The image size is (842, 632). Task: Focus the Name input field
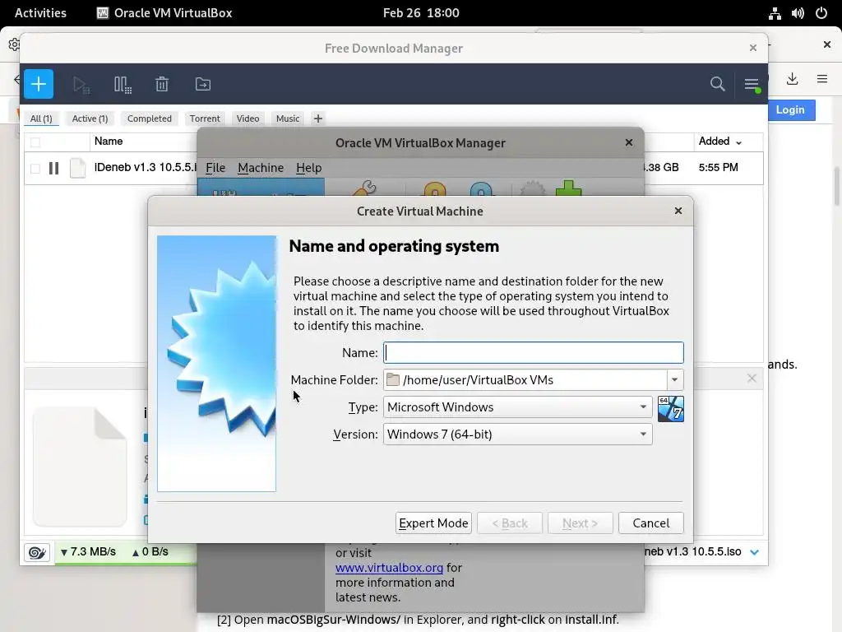point(533,352)
